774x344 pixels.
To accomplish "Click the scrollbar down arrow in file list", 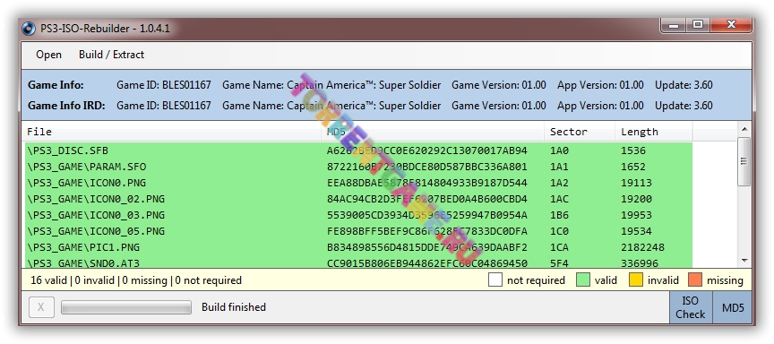I will coord(744,261).
